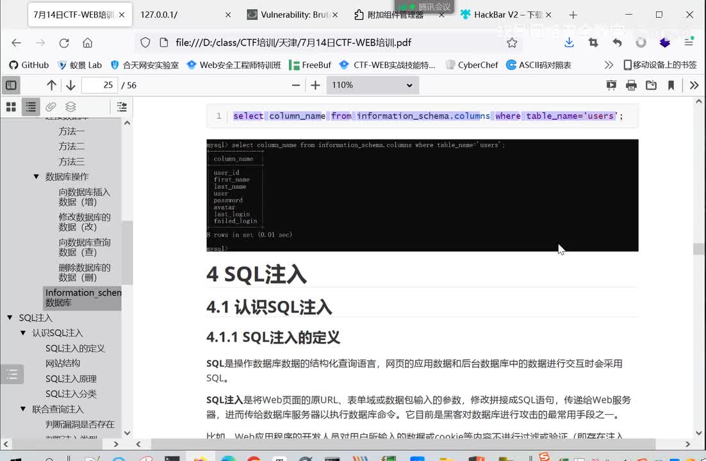Viewport: 706px width, 461px height.
Task: Click the PDF vertical scrollbar thumb
Action: (699, 248)
